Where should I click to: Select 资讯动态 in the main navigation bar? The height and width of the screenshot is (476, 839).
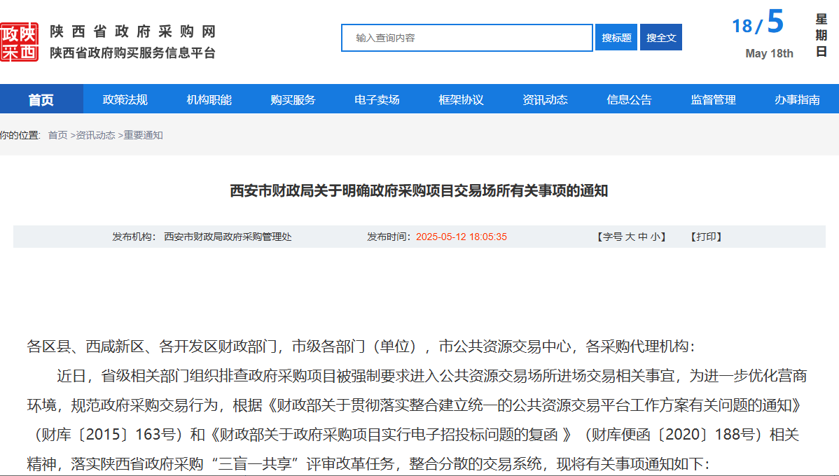tap(546, 99)
